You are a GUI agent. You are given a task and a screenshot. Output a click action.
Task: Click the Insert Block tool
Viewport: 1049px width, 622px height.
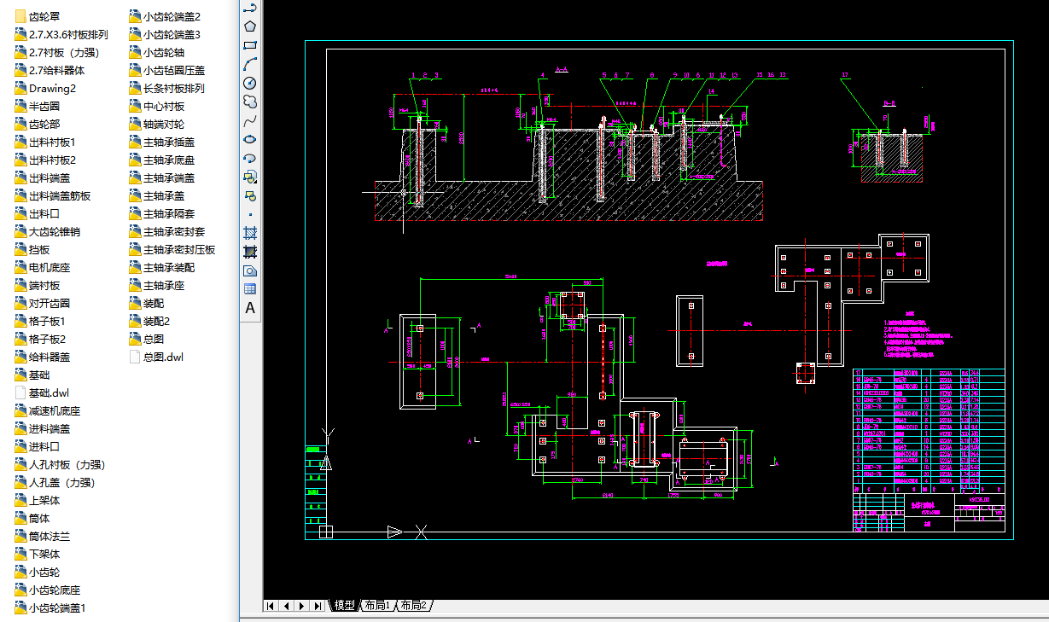coord(250,177)
